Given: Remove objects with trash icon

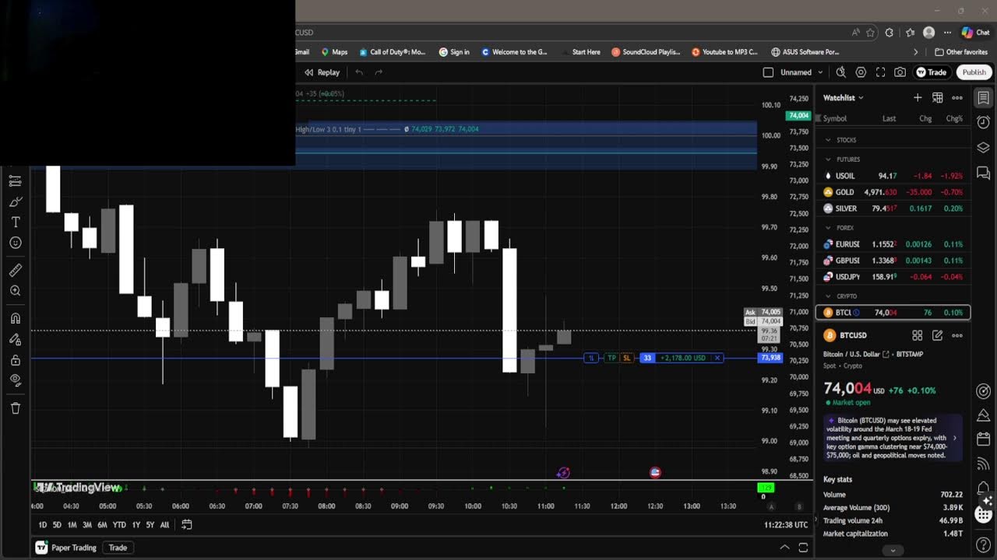Looking at the screenshot, I should [x=15, y=408].
